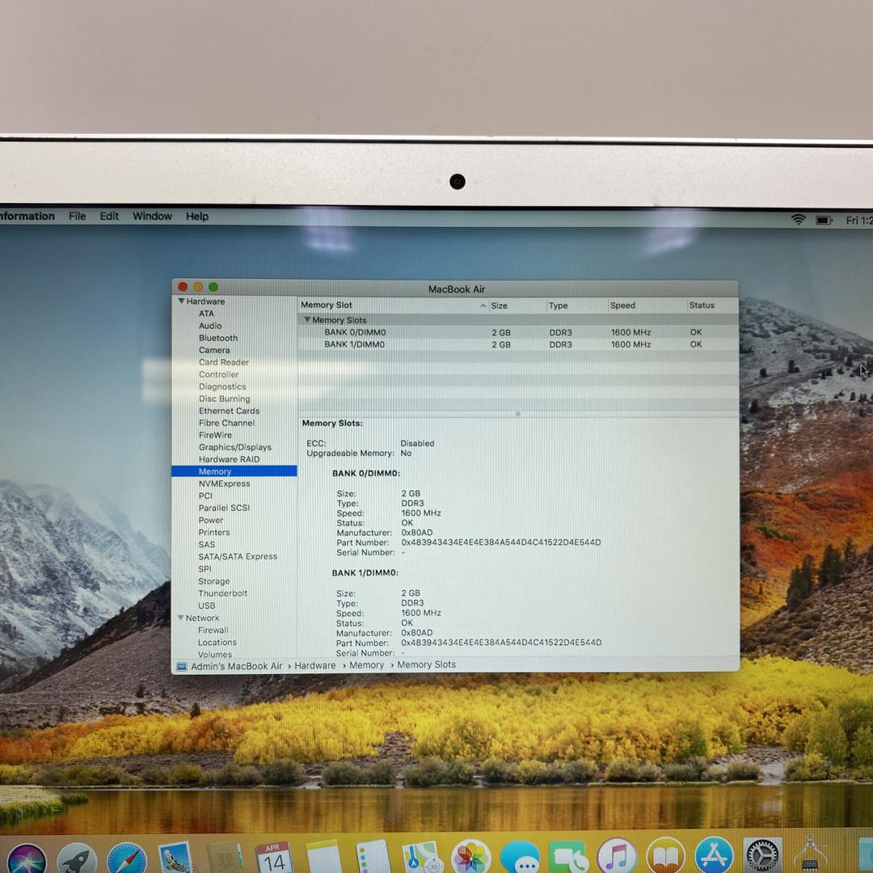
Task: Select Card Reader in the sidebar
Action: pyautogui.click(x=224, y=362)
